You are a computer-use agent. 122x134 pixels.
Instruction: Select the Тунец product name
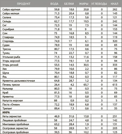pyautogui.click(x=6, y=53)
